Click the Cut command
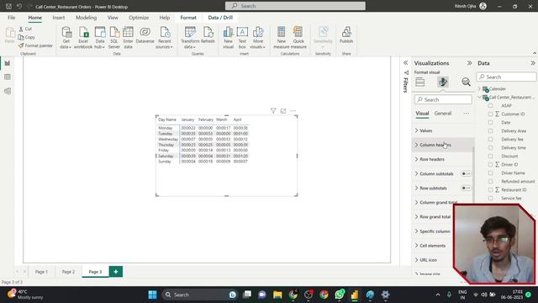The height and width of the screenshot is (303, 538). coord(25,29)
